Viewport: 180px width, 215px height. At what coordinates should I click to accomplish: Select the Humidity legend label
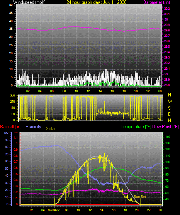pos(33,127)
